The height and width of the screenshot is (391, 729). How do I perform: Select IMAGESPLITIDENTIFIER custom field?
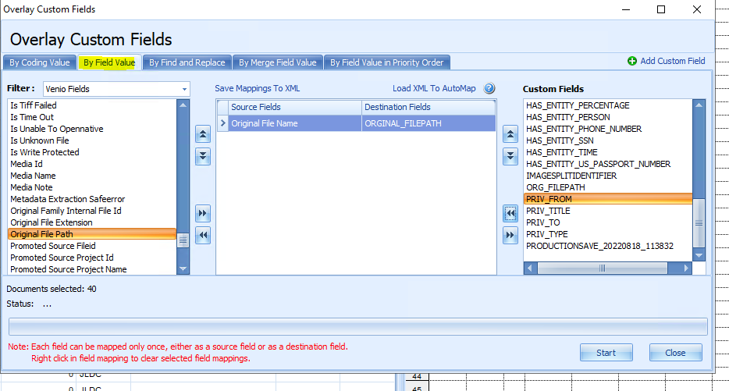[x=608, y=176]
